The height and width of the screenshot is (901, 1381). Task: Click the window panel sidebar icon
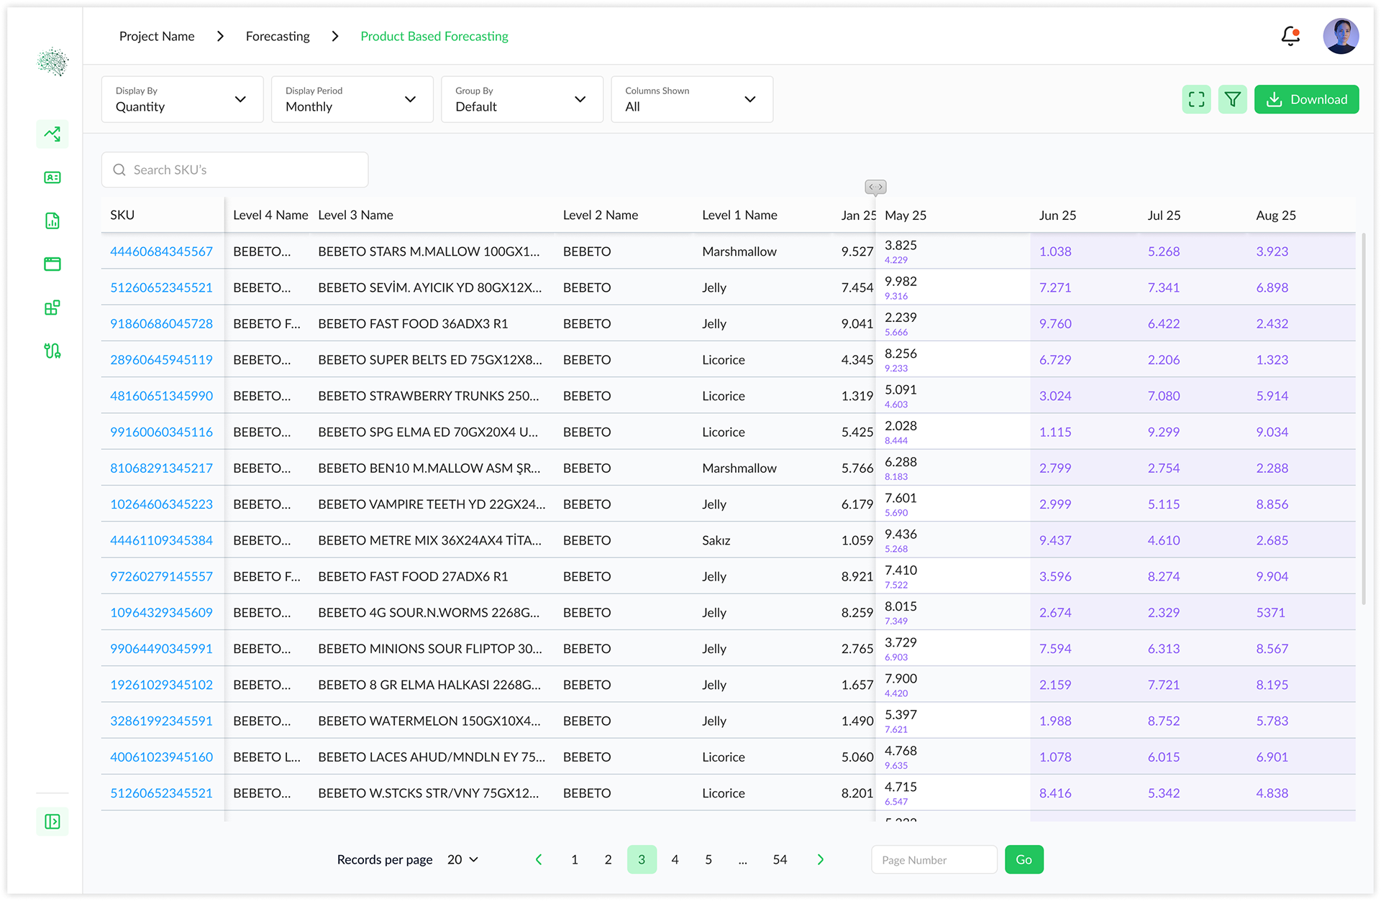53,264
